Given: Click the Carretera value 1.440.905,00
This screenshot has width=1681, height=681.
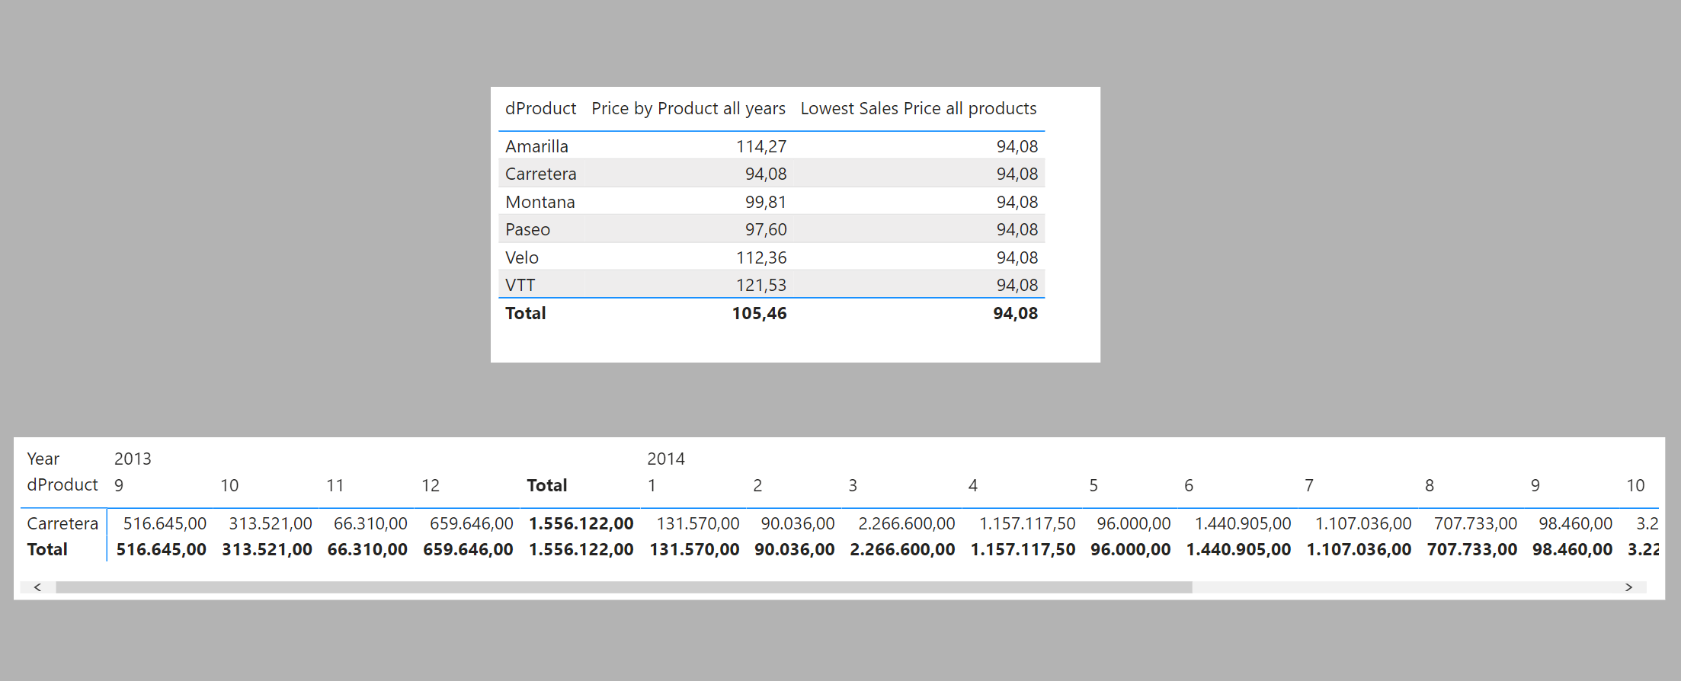Looking at the screenshot, I should (1243, 523).
